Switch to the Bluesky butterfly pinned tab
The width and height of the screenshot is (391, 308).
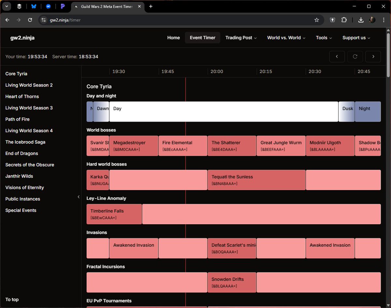(34, 6)
